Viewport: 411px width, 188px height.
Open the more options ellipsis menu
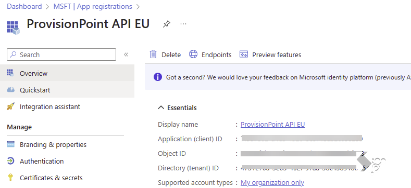click(x=183, y=24)
